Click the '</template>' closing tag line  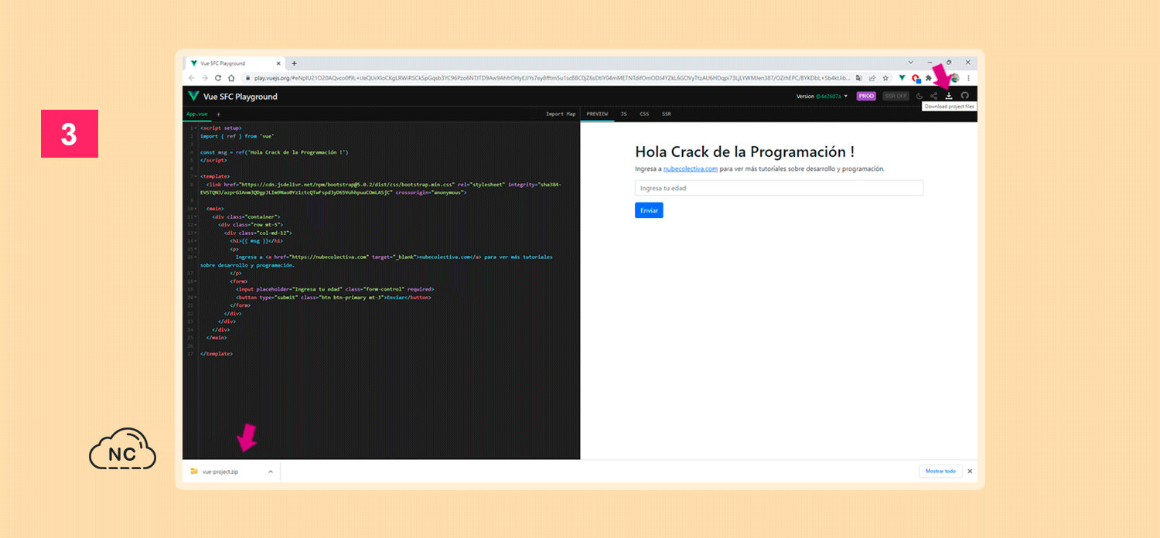pyautogui.click(x=216, y=353)
